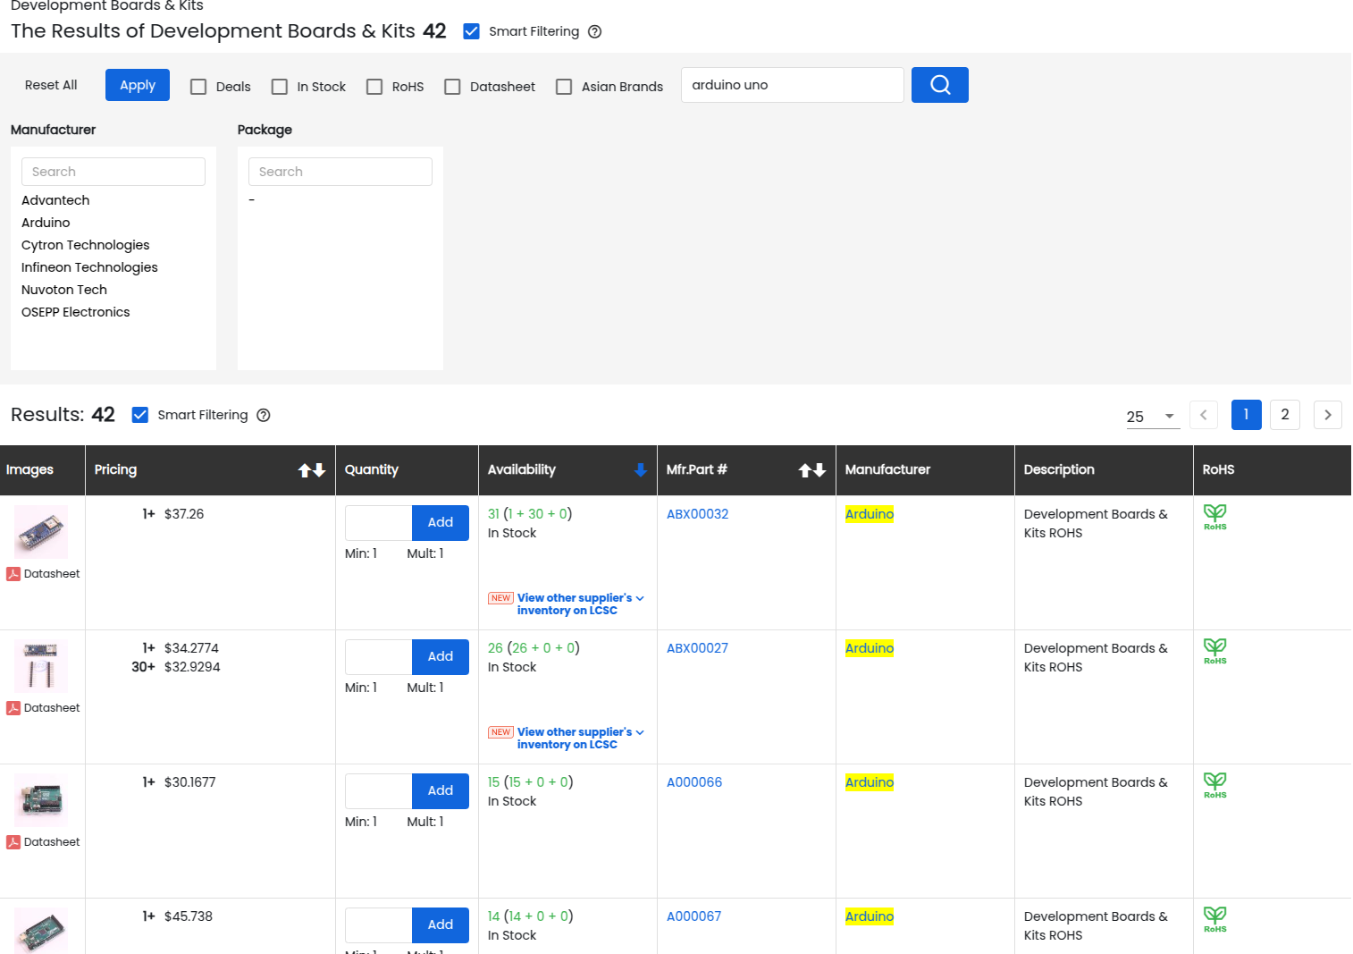Screen dimensions: 1353x954
Task: Open product image thumbnail for ABX00027
Action: click(x=41, y=666)
